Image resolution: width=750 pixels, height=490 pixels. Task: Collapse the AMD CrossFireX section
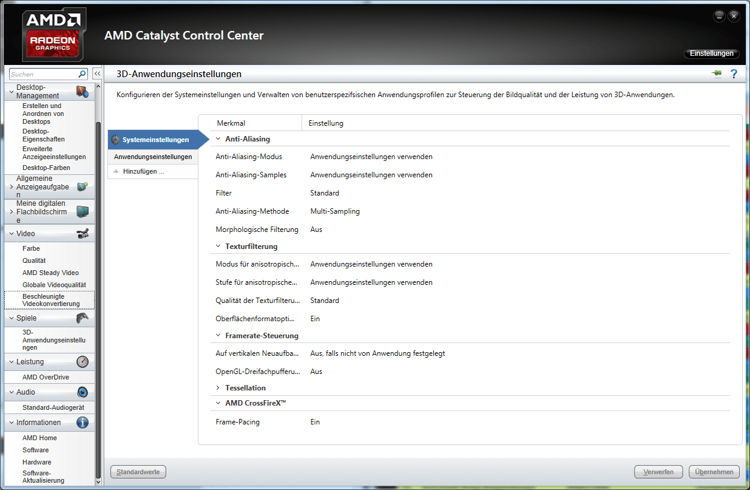pos(218,403)
